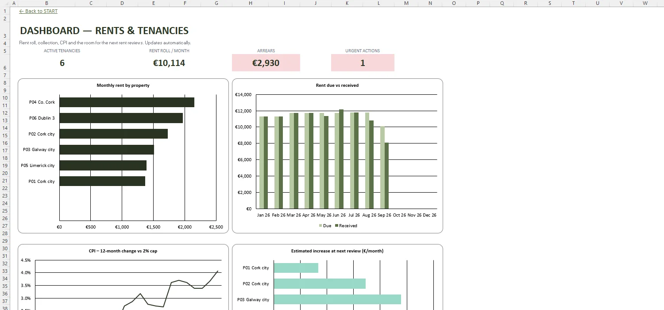Click the P04 Co. Cork rent bar
Viewport: 664px width, 310px height.
pyautogui.click(x=127, y=102)
